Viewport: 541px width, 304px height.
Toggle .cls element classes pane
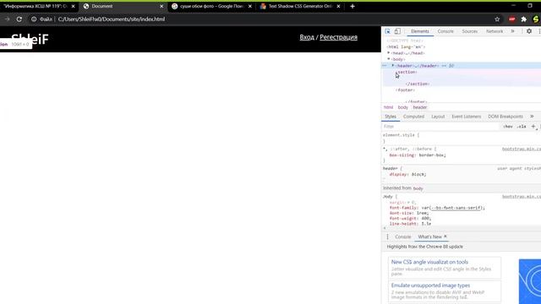522,127
